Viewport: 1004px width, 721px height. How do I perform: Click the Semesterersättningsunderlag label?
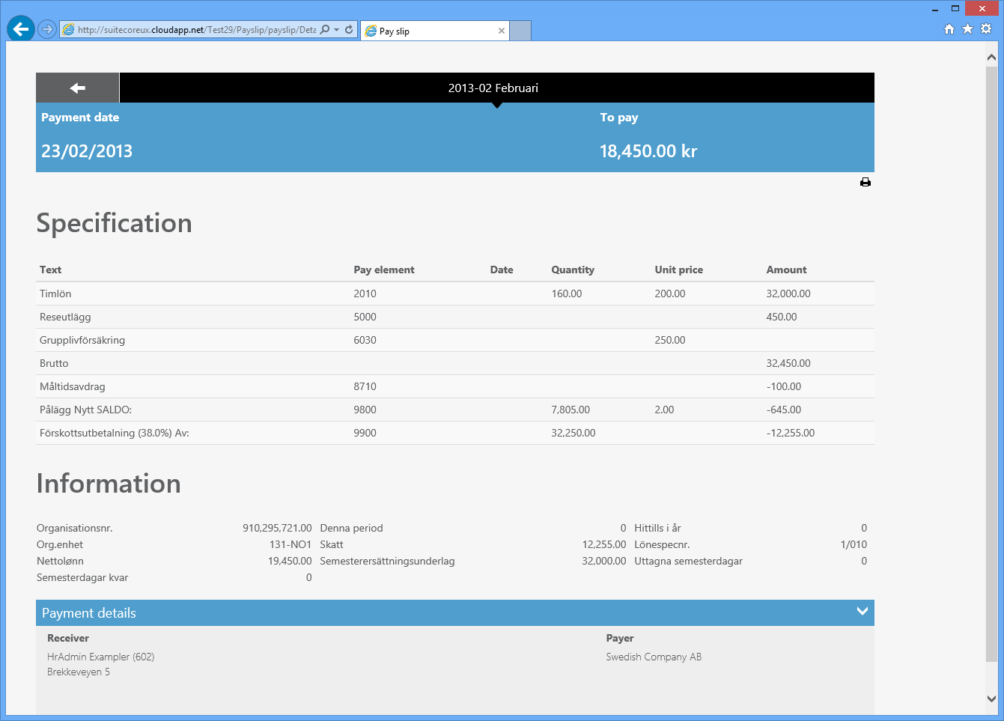387,561
